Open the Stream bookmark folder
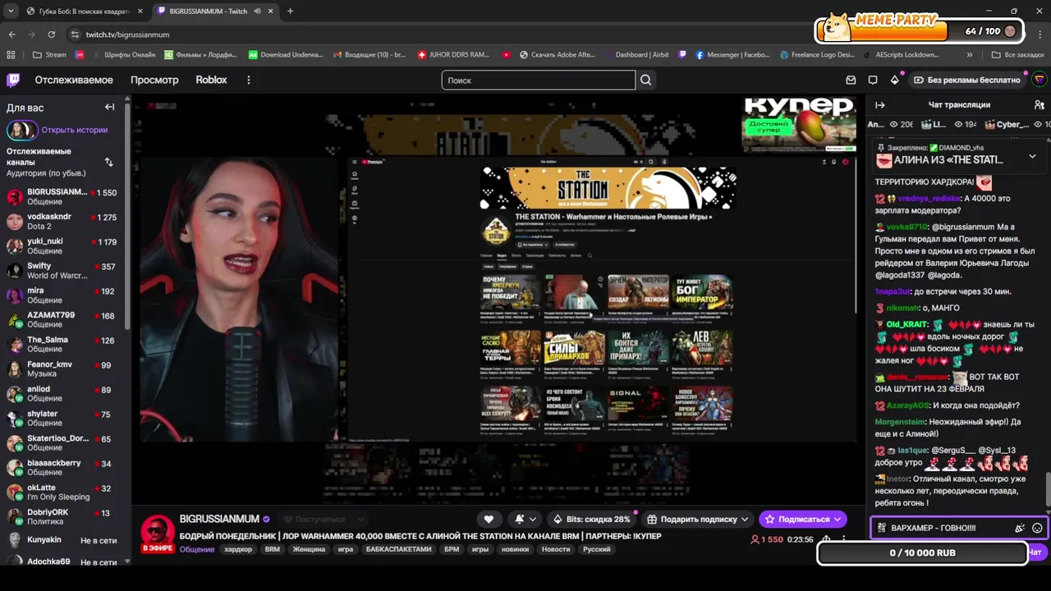The height and width of the screenshot is (591, 1051). 49,55
